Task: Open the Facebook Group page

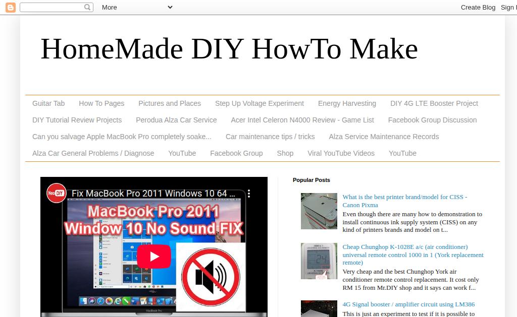Action: (236, 153)
